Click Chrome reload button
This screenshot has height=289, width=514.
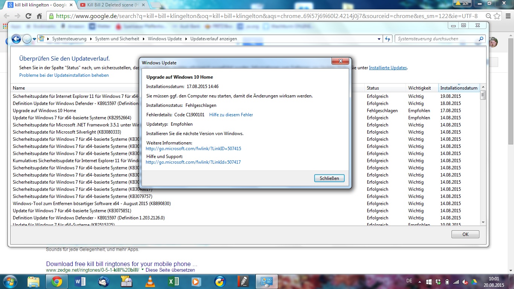coord(28,16)
